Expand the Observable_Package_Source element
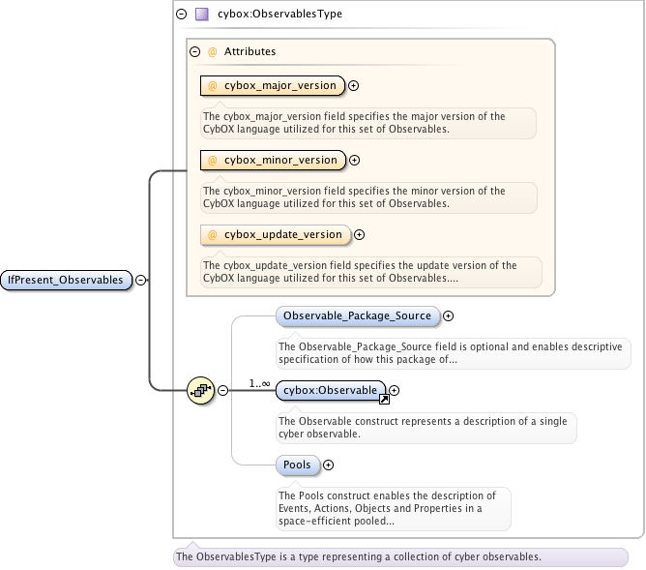The image size is (646, 570). coord(449,315)
